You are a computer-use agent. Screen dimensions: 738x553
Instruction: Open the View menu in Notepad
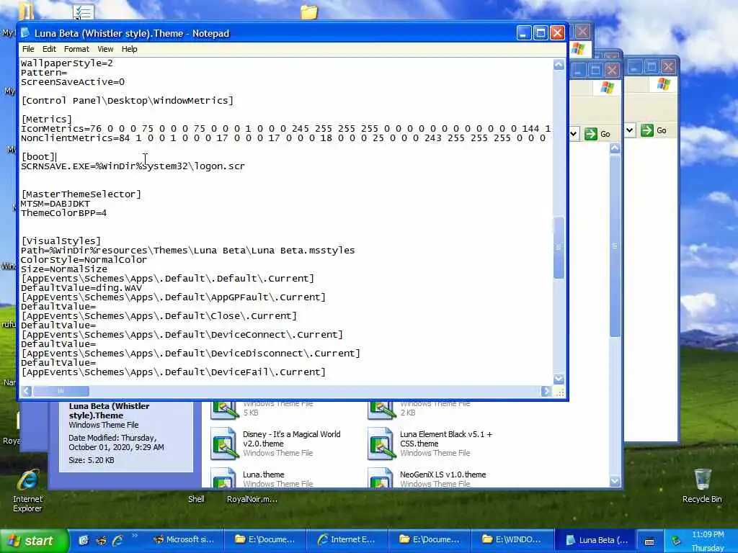click(105, 49)
